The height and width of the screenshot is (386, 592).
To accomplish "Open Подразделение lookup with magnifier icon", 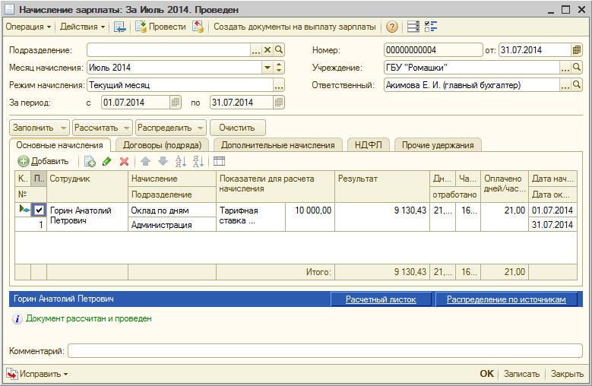I will coord(279,50).
